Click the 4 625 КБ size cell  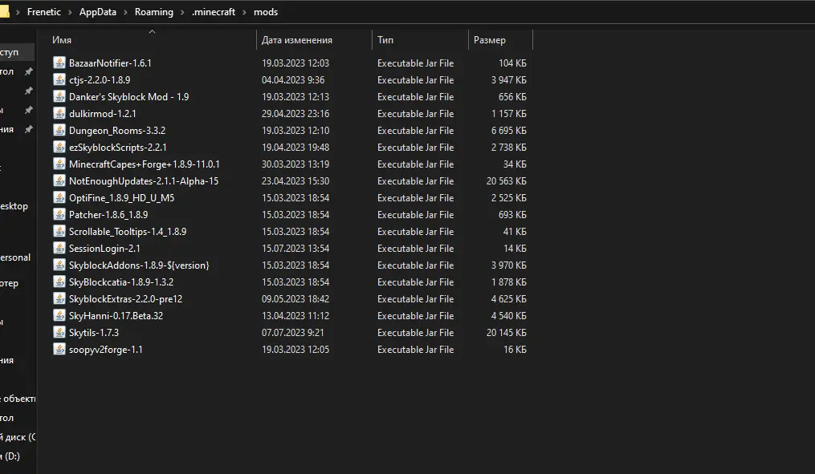click(509, 299)
